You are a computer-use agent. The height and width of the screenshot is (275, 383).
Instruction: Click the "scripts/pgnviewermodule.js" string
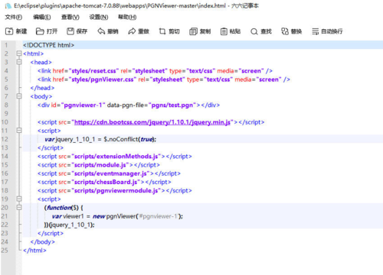[116, 191]
